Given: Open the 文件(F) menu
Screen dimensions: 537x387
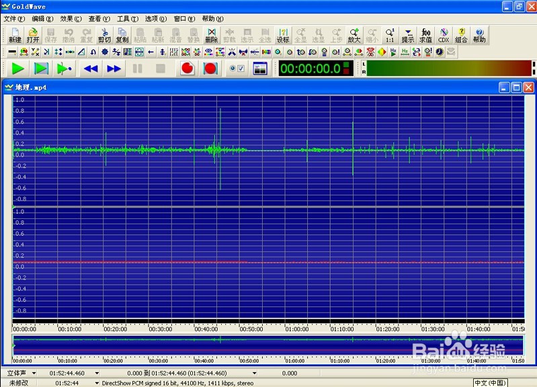Looking at the screenshot, I should (14, 19).
